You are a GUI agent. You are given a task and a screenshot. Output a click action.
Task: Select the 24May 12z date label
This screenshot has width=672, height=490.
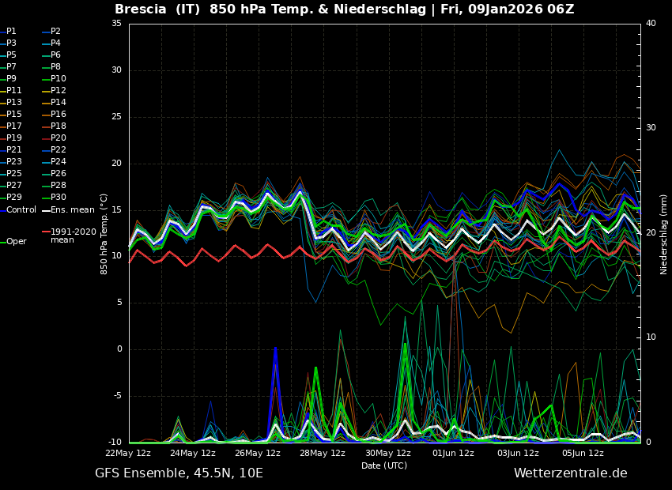[x=193, y=453]
